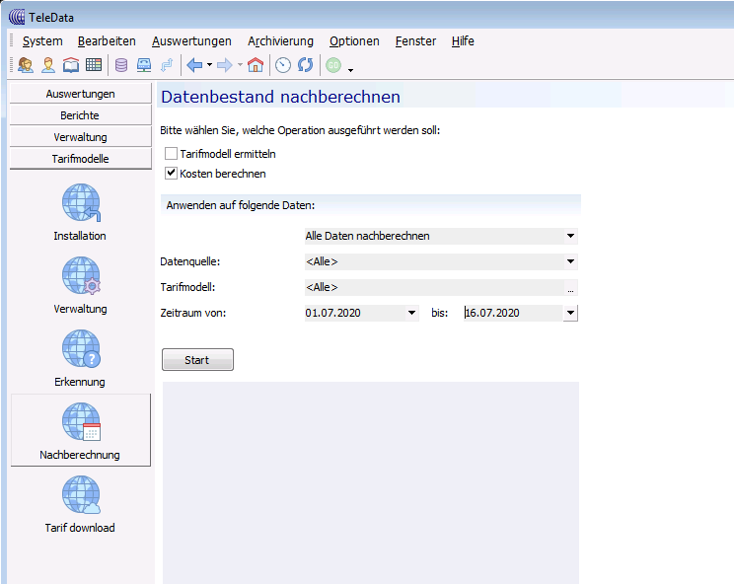Select the Nachberechnung globe icon
This screenshot has height=584, width=734.
tap(81, 421)
